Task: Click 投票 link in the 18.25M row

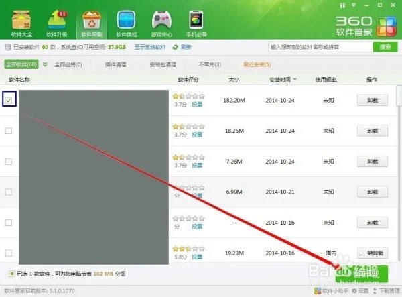Action: (x=197, y=135)
